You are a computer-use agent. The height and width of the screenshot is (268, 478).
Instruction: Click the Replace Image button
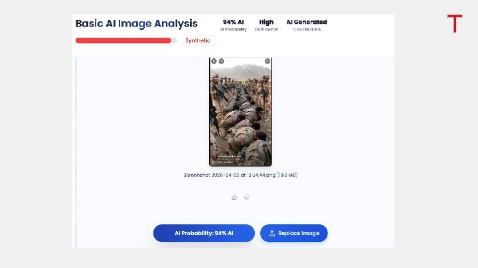coord(293,234)
